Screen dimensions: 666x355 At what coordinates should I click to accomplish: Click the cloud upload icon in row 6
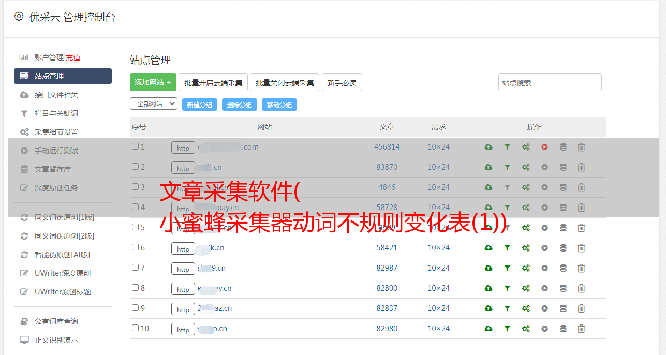[x=489, y=248]
